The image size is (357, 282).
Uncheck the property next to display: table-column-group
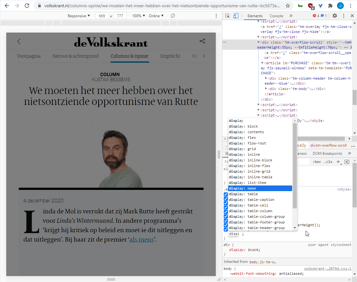pyautogui.click(x=225, y=216)
